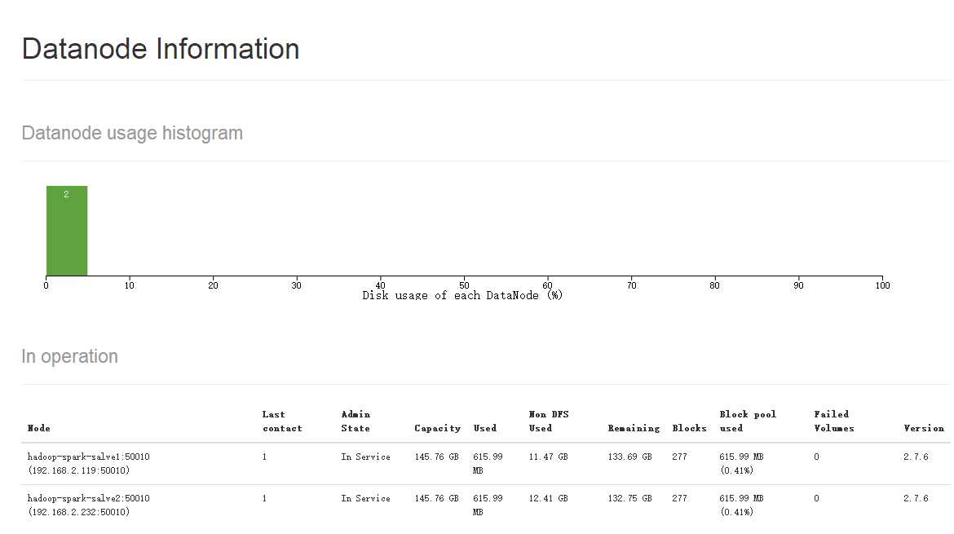954x534 pixels.
Task: Click the Non DFS Used column header
Action: coord(548,421)
